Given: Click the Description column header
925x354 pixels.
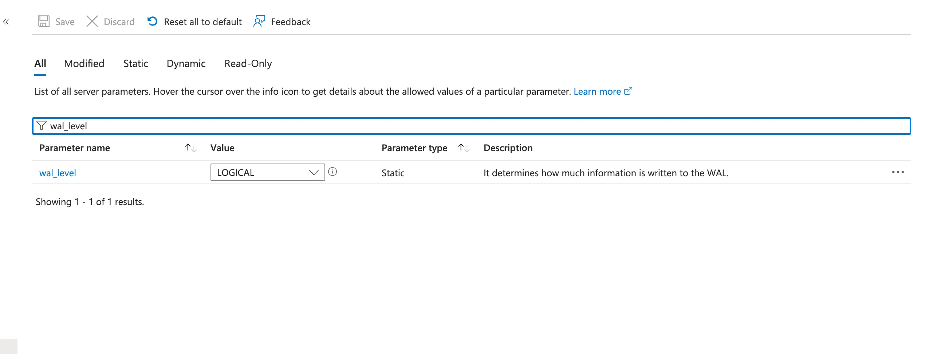Looking at the screenshot, I should coord(508,148).
